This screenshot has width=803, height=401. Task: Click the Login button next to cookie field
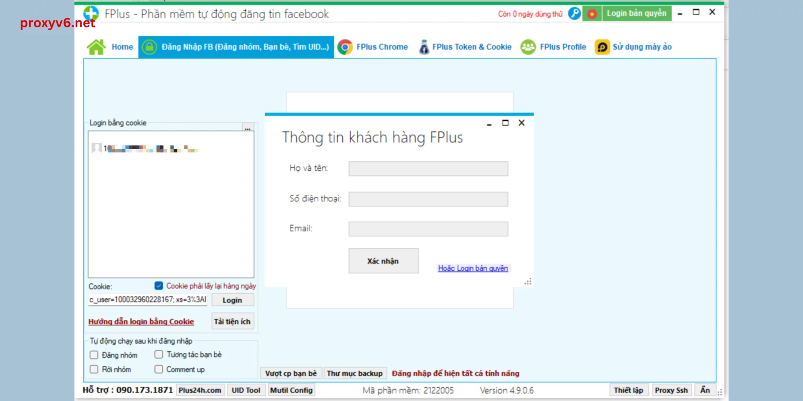233,300
